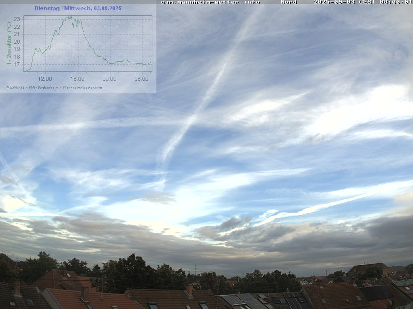Click the timestamp 2025-09-03 CEST
The width and height of the screenshot is (413, 309).
(362, 2)
